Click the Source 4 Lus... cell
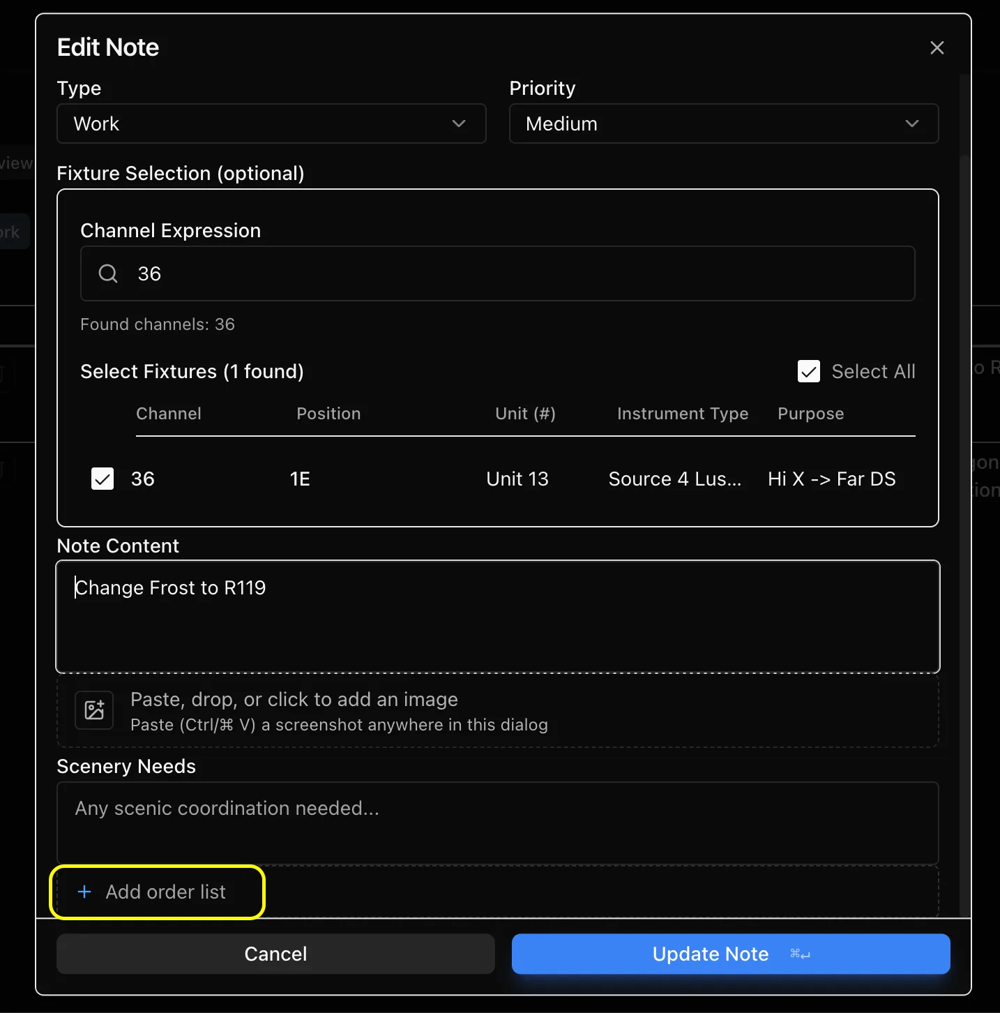 pyautogui.click(x=675, y=479)
